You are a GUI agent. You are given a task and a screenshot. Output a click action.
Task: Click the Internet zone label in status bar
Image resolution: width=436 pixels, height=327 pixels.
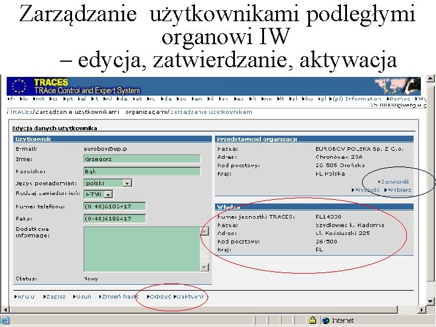click(x=343, y=320)
